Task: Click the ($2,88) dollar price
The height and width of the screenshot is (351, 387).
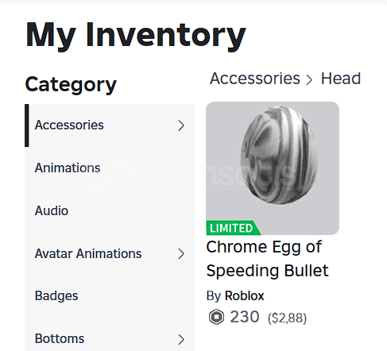Action: pos(287,318)
